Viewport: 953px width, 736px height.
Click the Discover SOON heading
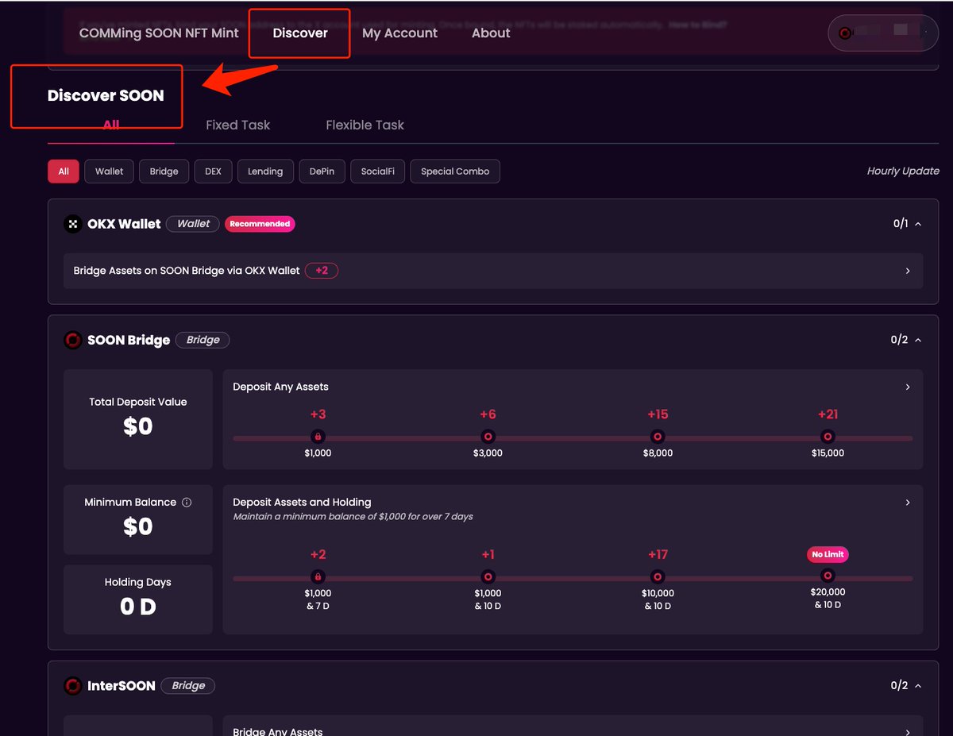click(x=106, y=96)
